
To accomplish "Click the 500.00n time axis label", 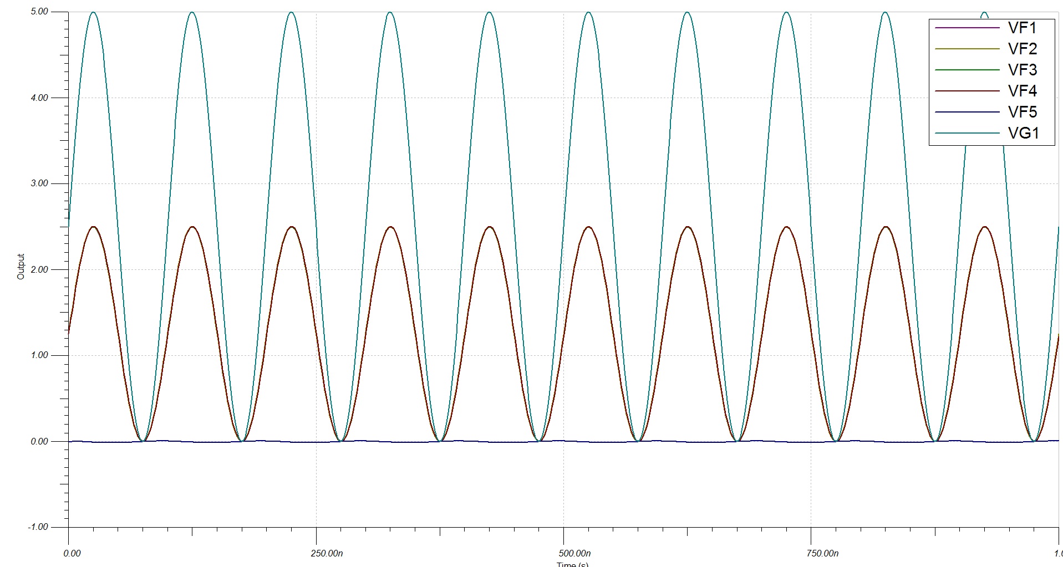I will click(x=576, y=552).
